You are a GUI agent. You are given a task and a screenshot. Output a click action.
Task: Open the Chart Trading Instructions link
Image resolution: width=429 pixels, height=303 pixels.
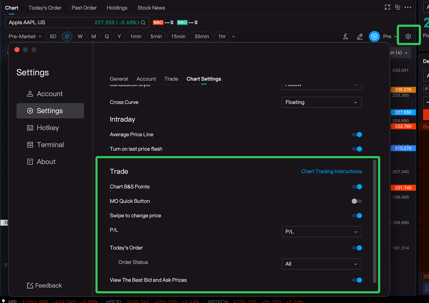tap(331, 171)
